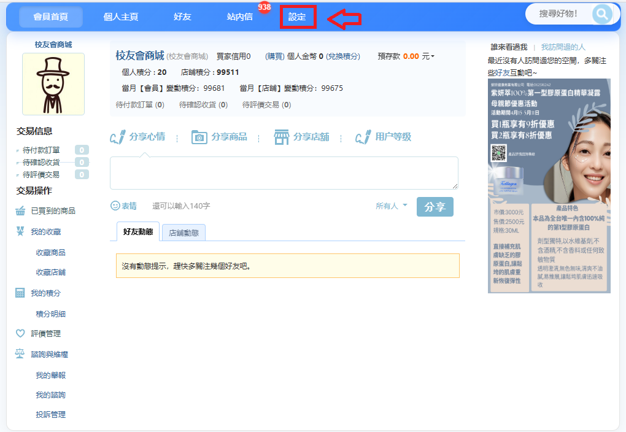The height and width of the screenshot is (432, 626).
Task: Click the search magnifier icon
Action: [x=601, y=14]
